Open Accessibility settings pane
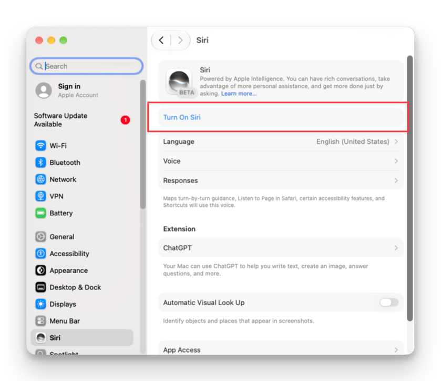The width and height of the screenshot is (442, 381). pyautogui.click(x=82, y=254)
